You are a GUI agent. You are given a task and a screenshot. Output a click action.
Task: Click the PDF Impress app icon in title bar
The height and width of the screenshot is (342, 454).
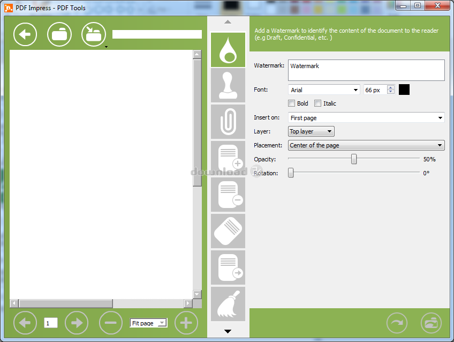point(9,8)
